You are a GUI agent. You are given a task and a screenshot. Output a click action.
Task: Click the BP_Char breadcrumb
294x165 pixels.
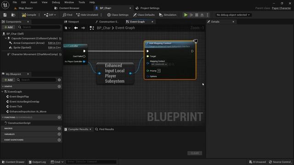(x=103, y=28)
